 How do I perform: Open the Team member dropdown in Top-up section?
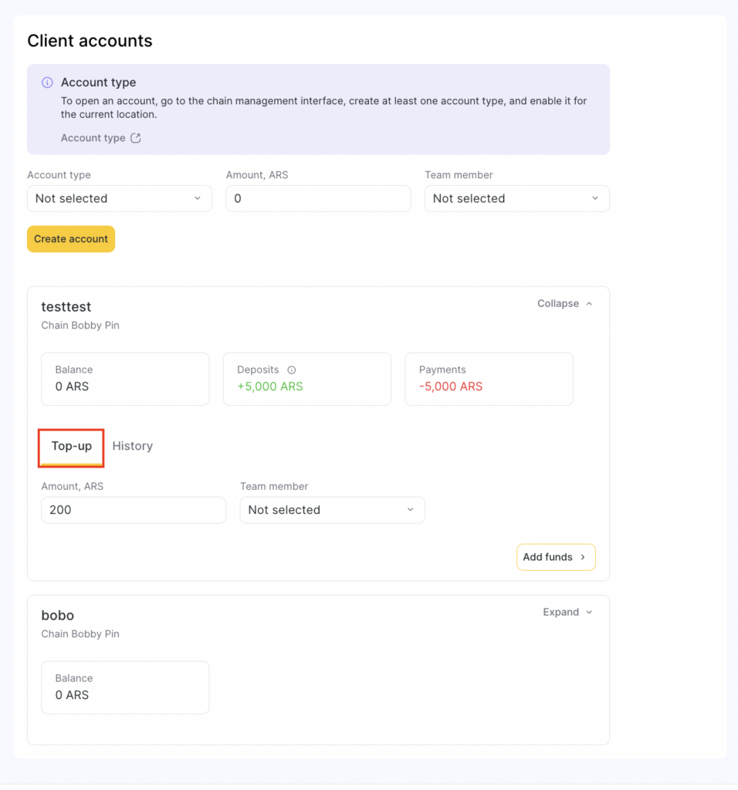click(332, 510)
